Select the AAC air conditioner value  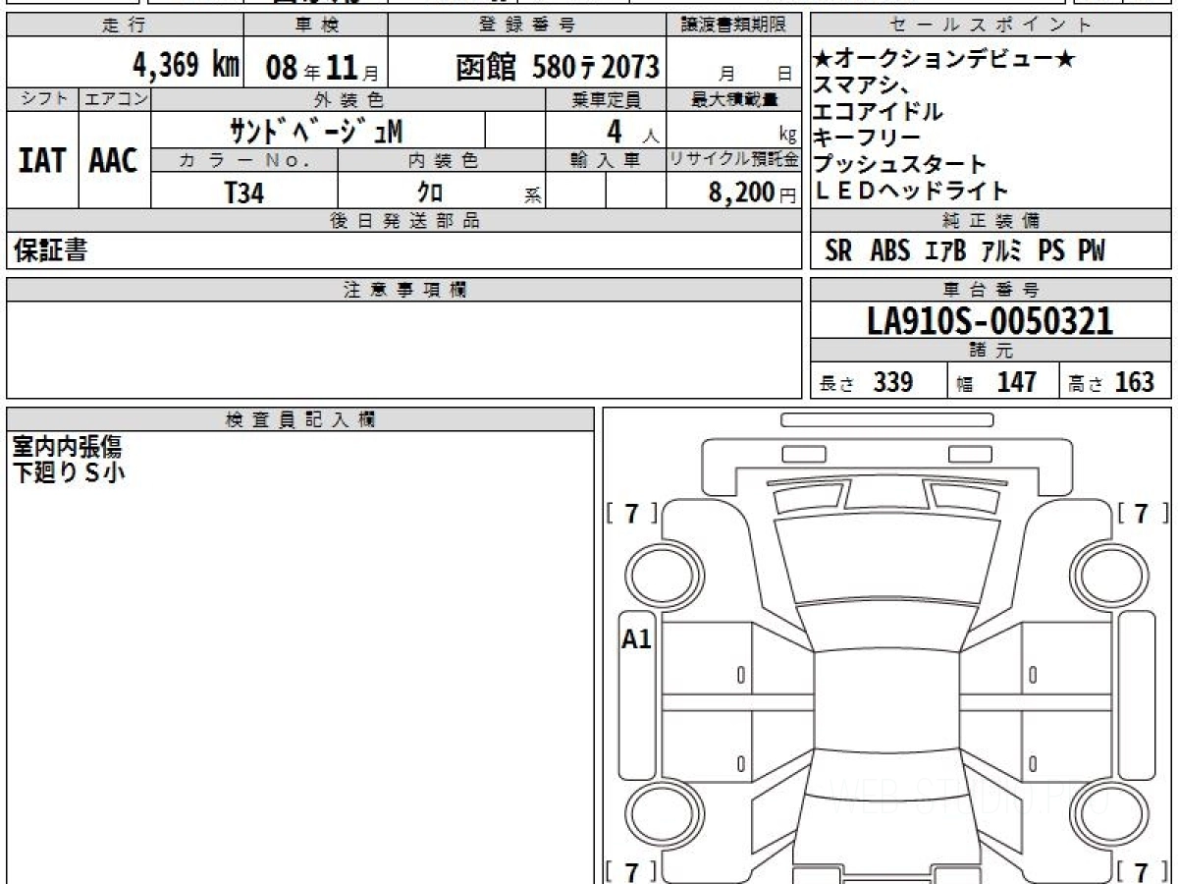(x=114, y=161)
